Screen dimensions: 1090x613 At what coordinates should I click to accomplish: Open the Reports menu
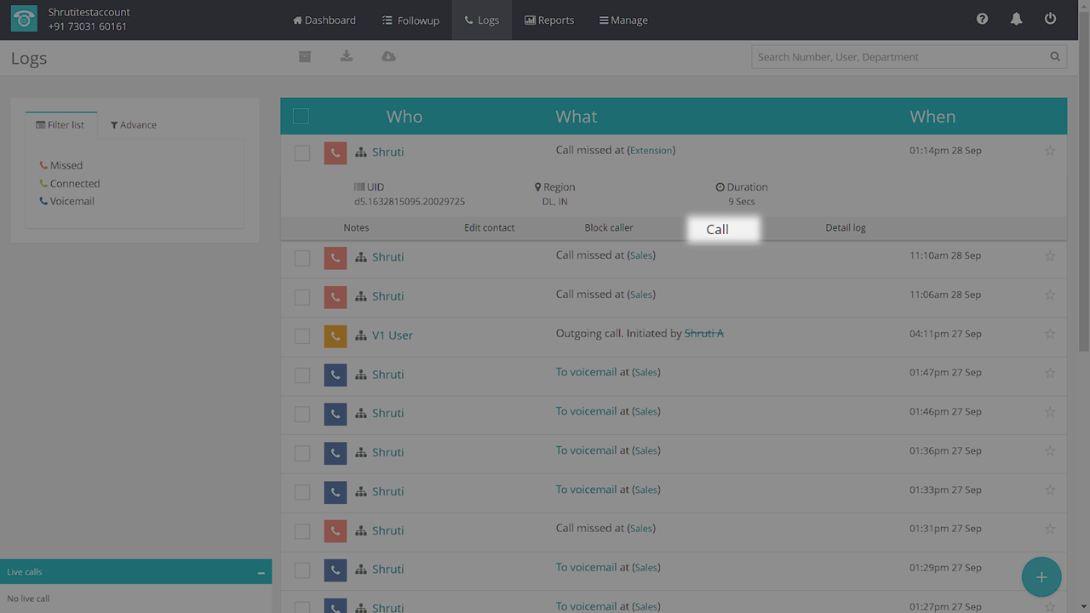549,20
